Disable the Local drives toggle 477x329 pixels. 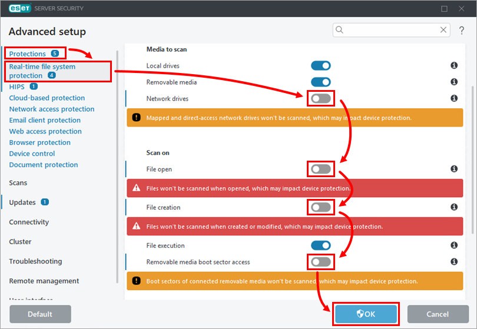tap(321, 66)
